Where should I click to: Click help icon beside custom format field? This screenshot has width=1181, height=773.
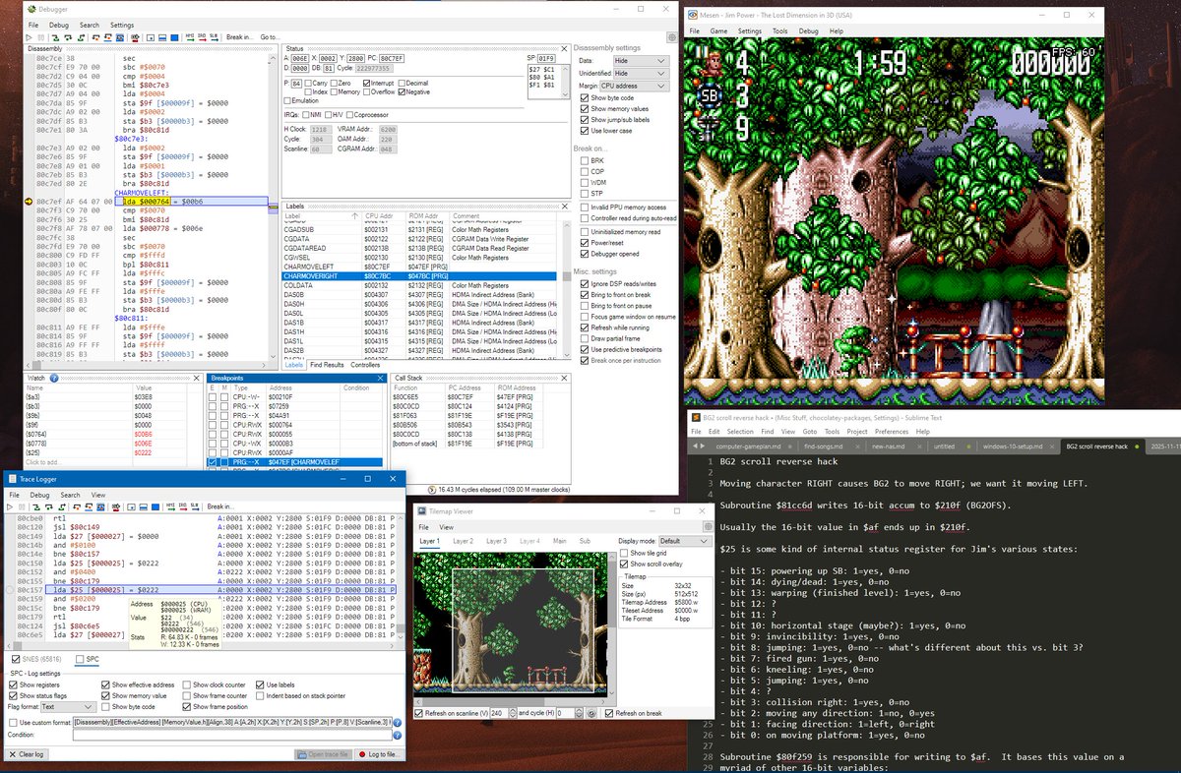tap(398, 722)
